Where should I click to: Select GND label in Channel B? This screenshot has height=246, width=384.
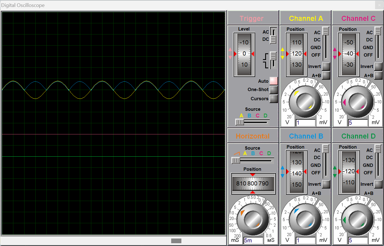point(316,165)
